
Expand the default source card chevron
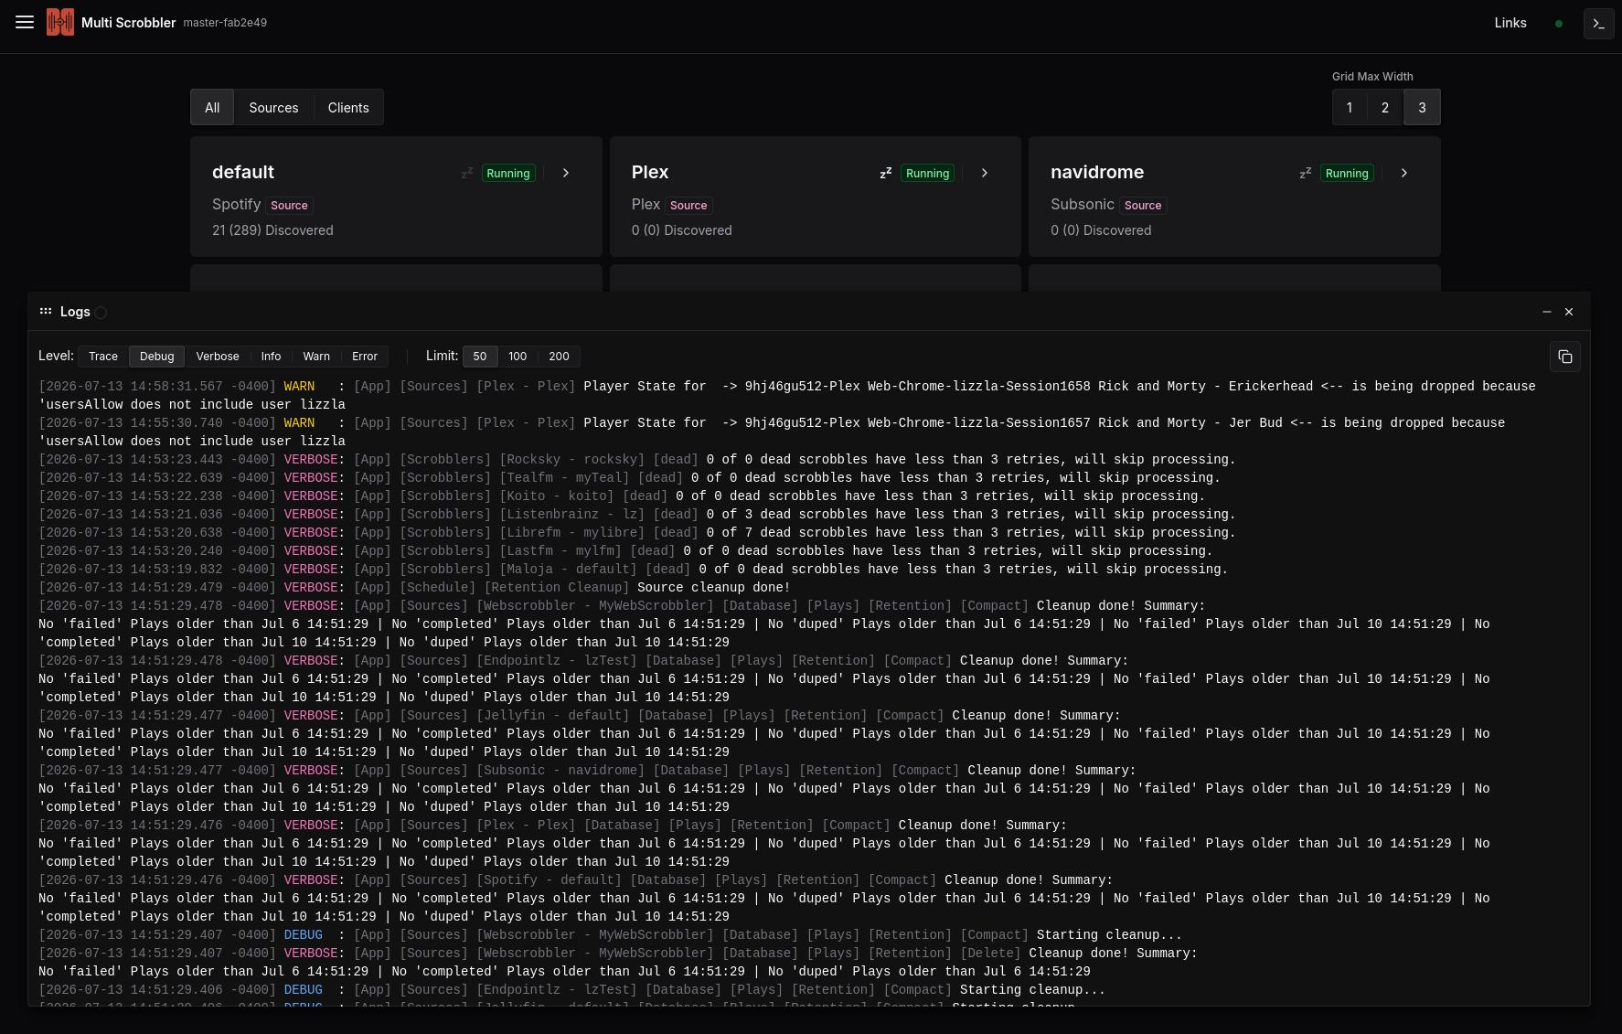click(566, 173)
